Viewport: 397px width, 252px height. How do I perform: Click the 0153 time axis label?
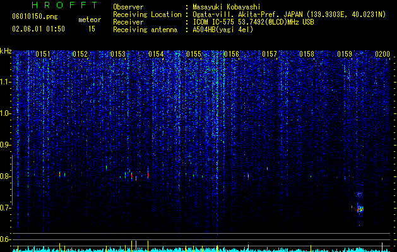click(x=118, y=54)
